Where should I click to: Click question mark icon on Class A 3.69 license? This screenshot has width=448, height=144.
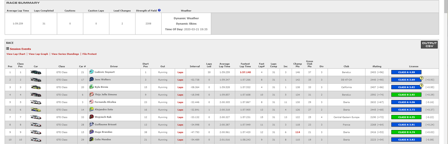421,78
